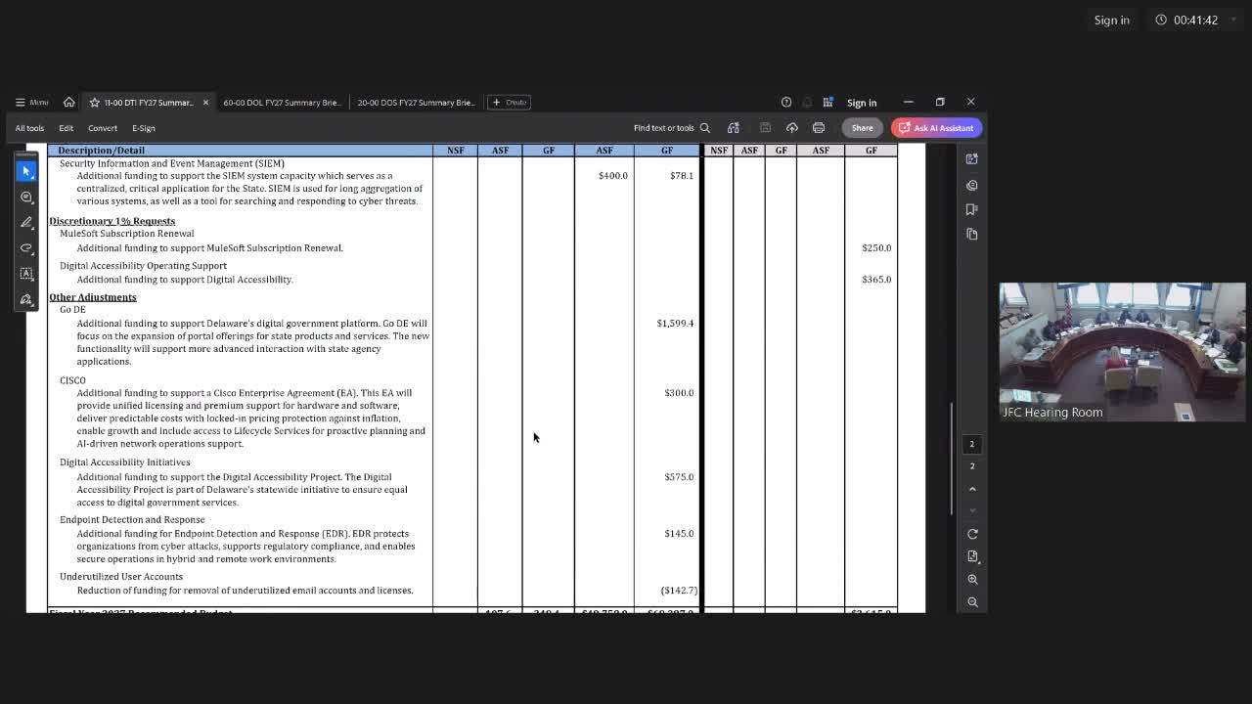Switch to the 60-00 DOL FY27 Summary Brief tab
Image resolution: width=1252 pixels, height=704 pixels.
pos(282,102)
